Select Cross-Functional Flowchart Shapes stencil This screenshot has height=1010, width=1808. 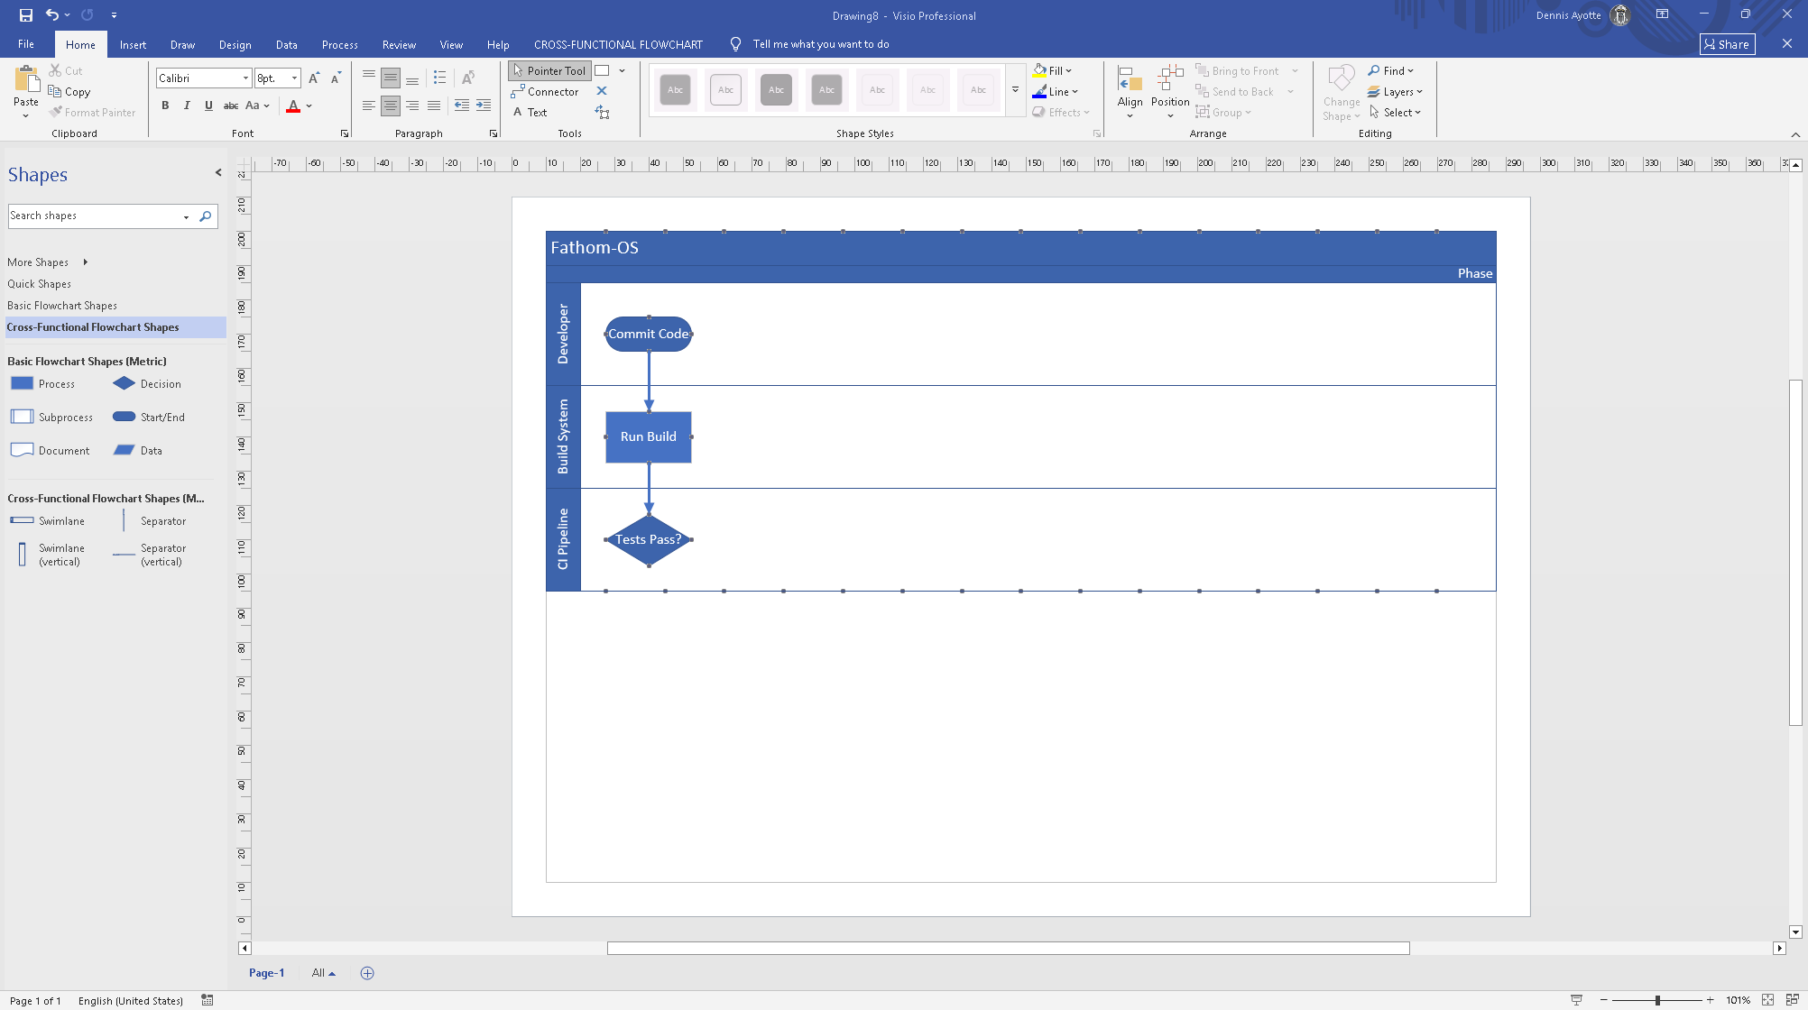point(115,327)
